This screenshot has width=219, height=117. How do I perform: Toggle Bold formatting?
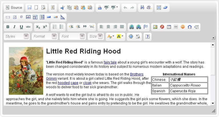pyautogui.click(x=8, y=27)
